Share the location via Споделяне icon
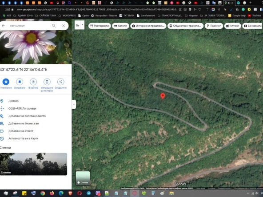This screenshot has height=197, width=263. click(x=61, y=82)
